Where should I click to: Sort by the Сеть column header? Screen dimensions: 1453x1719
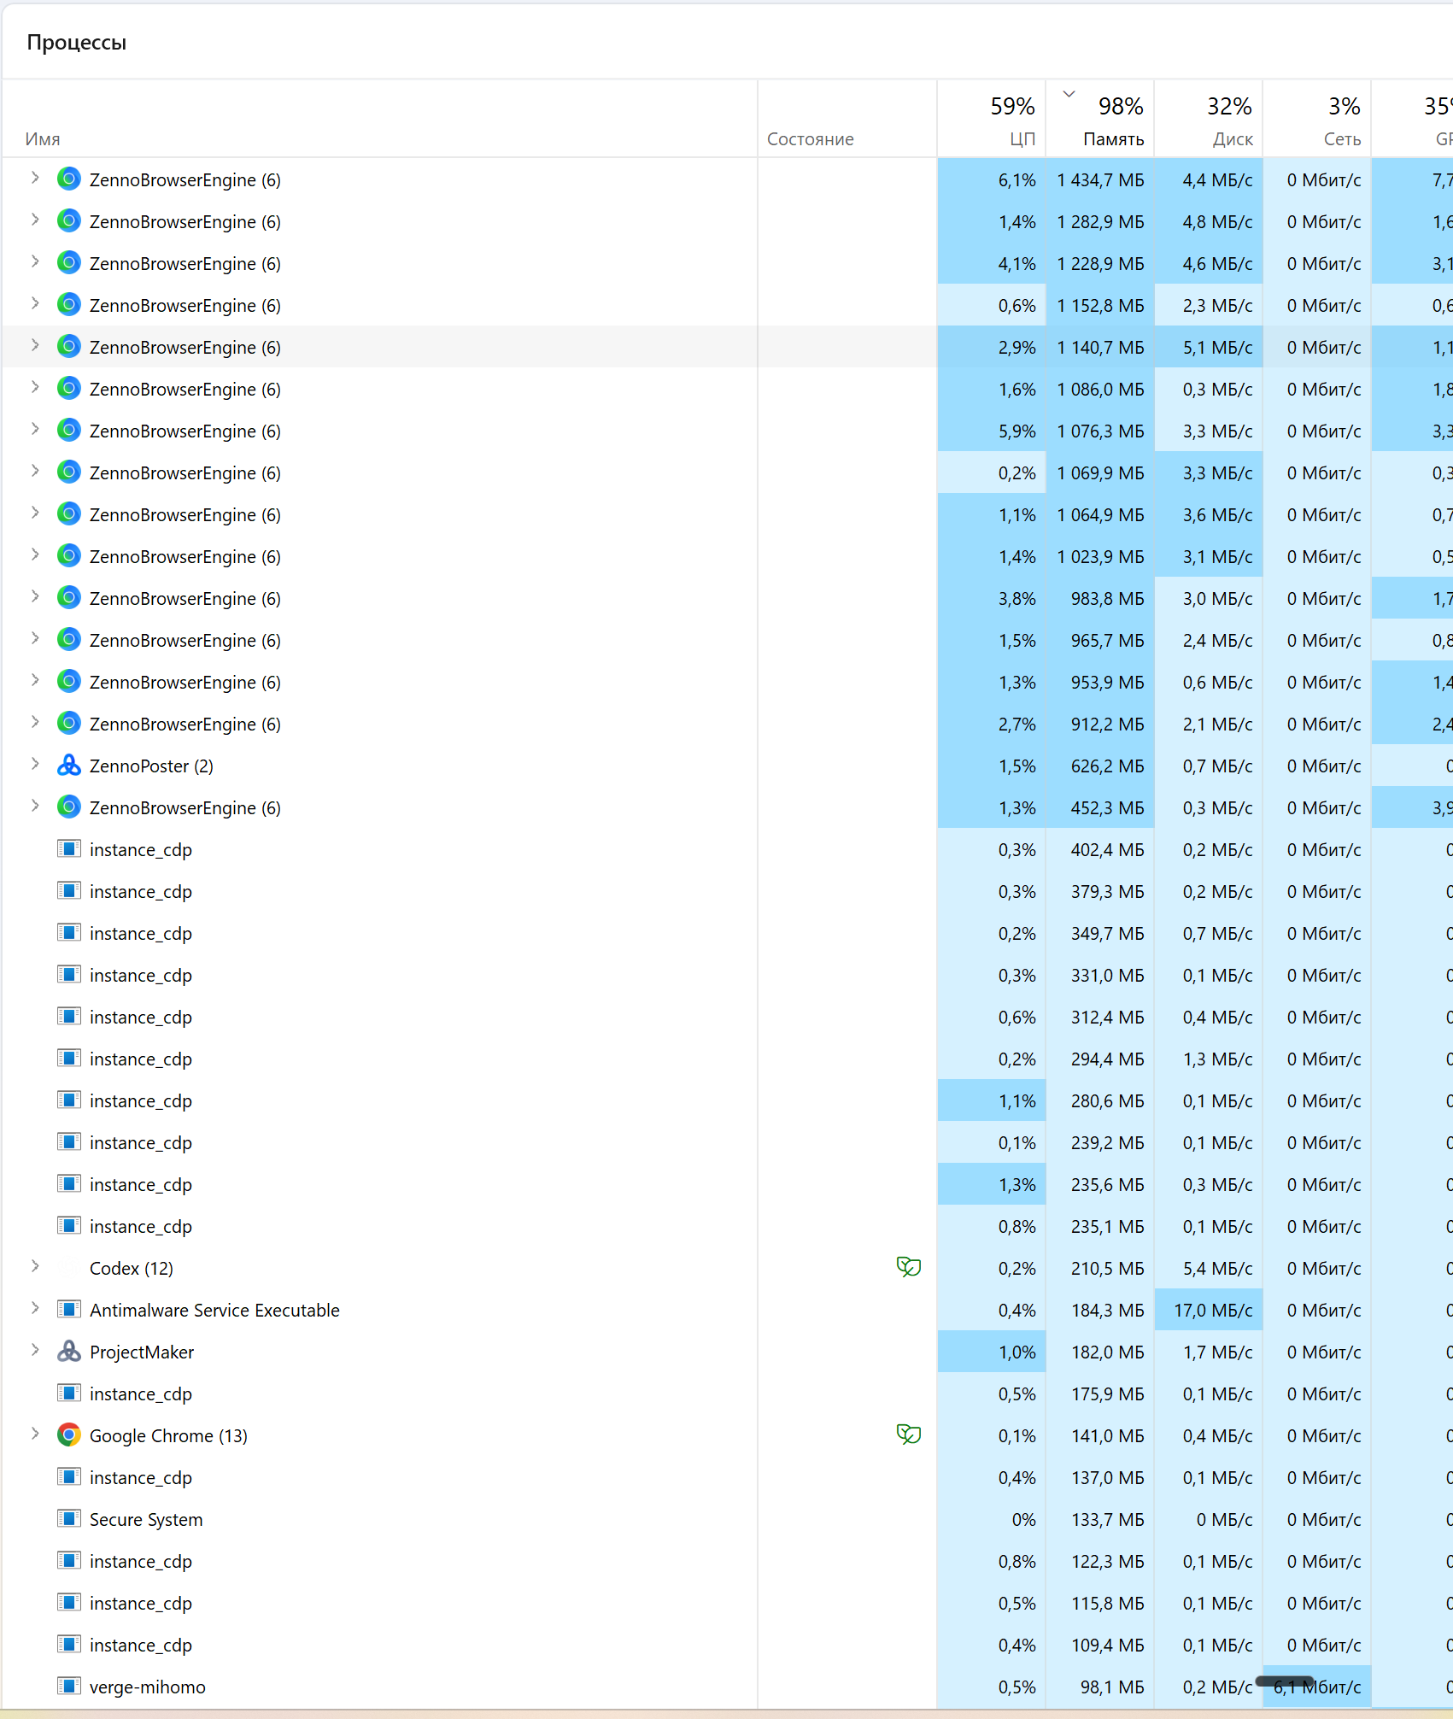[1317, 120]
